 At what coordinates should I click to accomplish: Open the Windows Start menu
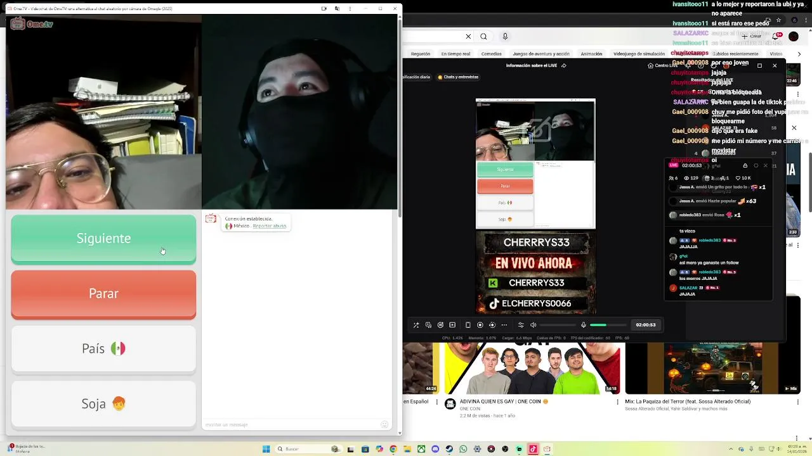[x=266, y=449]
